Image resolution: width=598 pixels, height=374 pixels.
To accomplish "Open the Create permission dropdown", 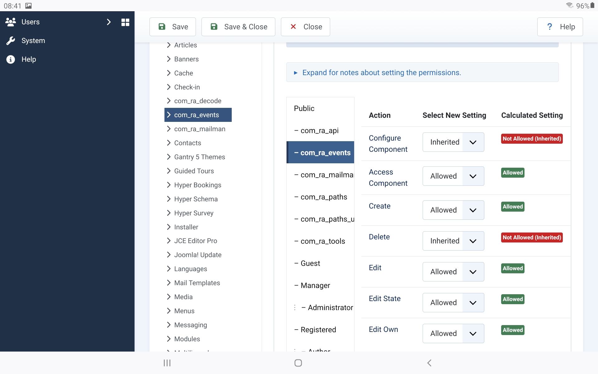I will [x=453, y=210].
